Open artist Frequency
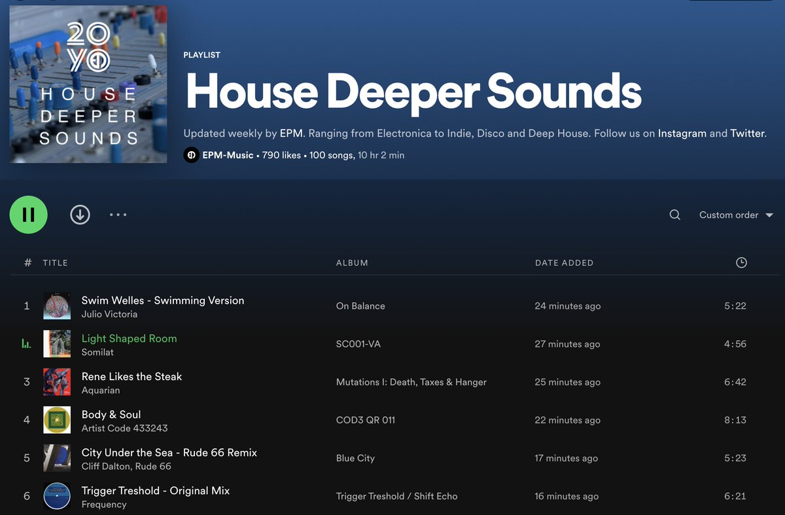The height and width of the screenshot is (515, 785). pos(104,504)
